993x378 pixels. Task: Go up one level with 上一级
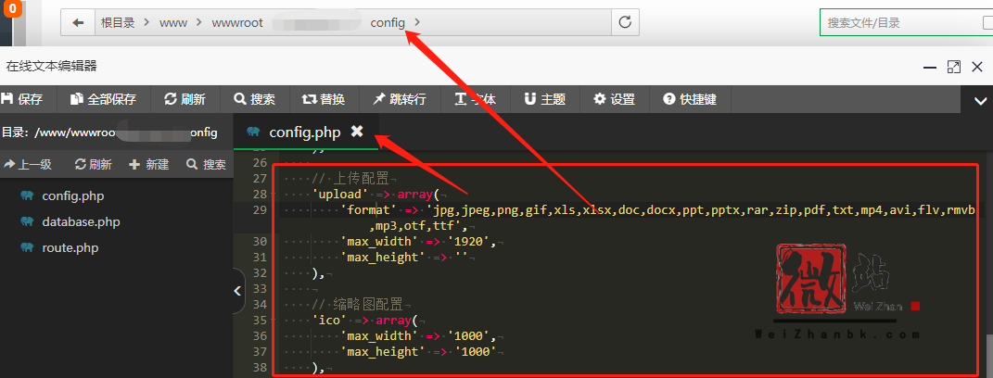(x=28, y=165)
